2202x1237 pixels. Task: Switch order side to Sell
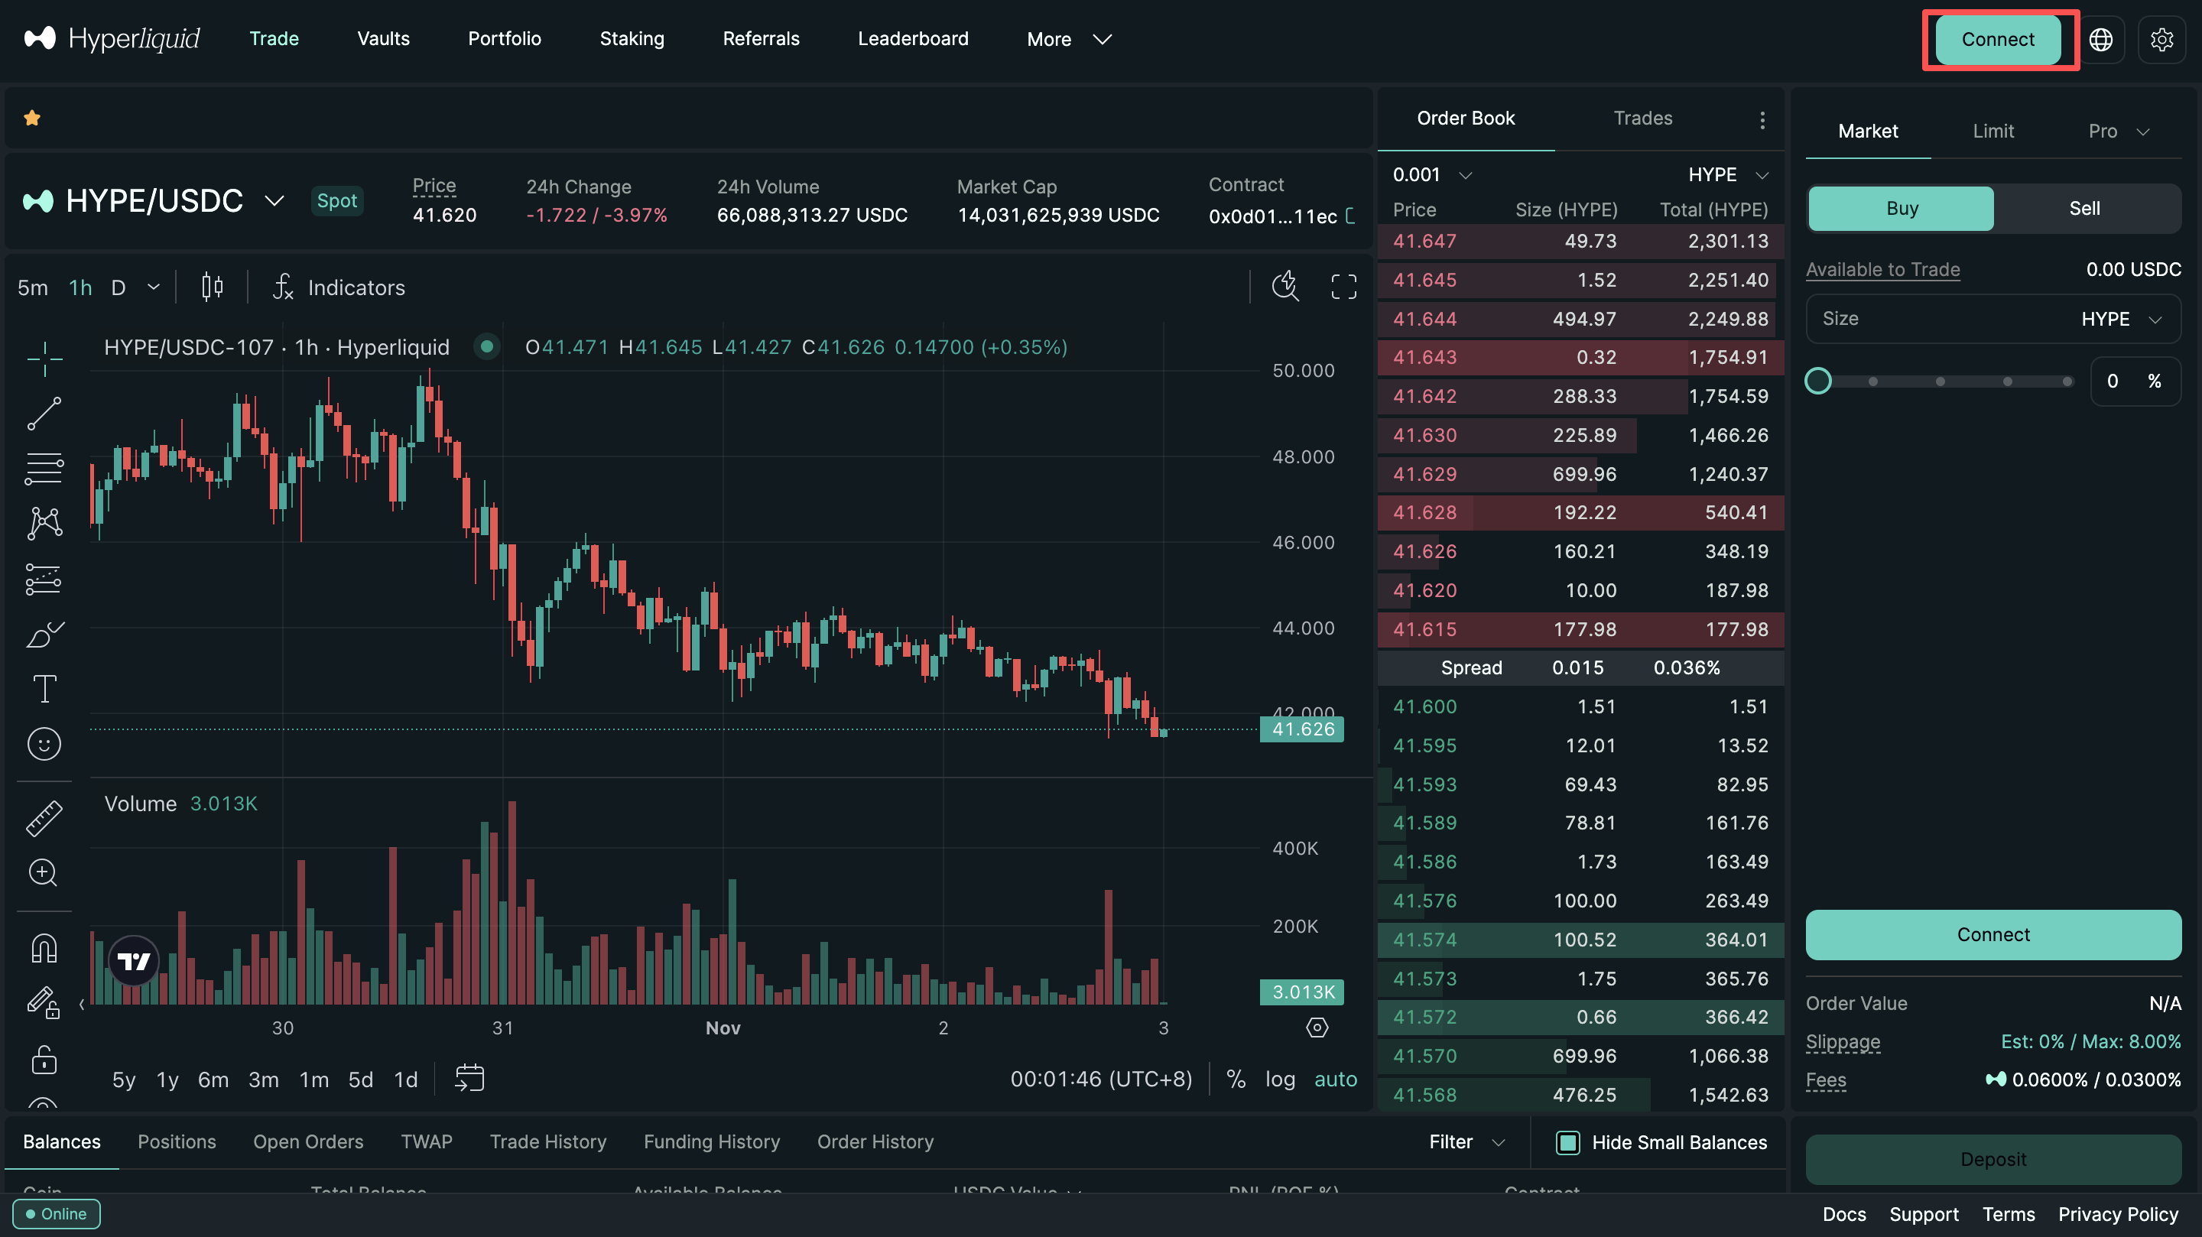coord(2084,209)
